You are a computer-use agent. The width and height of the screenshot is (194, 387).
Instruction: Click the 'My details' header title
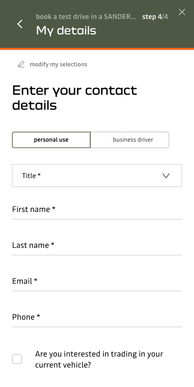[66, 30]
